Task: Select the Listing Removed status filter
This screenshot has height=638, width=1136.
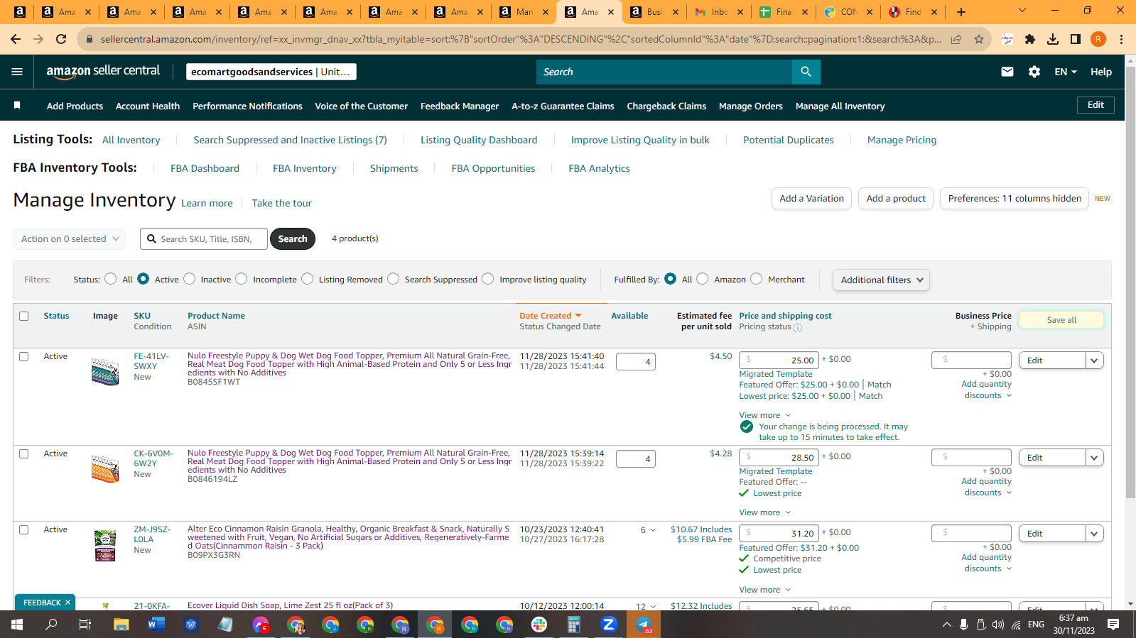Action: 308,279
